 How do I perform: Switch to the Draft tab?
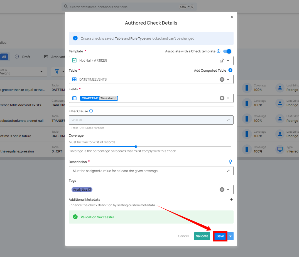(23, 57)
